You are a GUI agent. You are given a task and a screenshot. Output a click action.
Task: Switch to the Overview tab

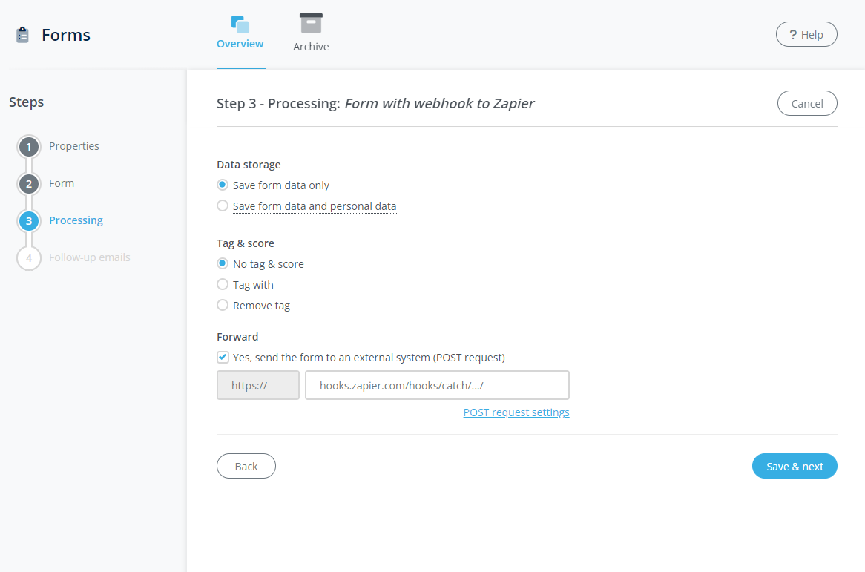[240, 33]
